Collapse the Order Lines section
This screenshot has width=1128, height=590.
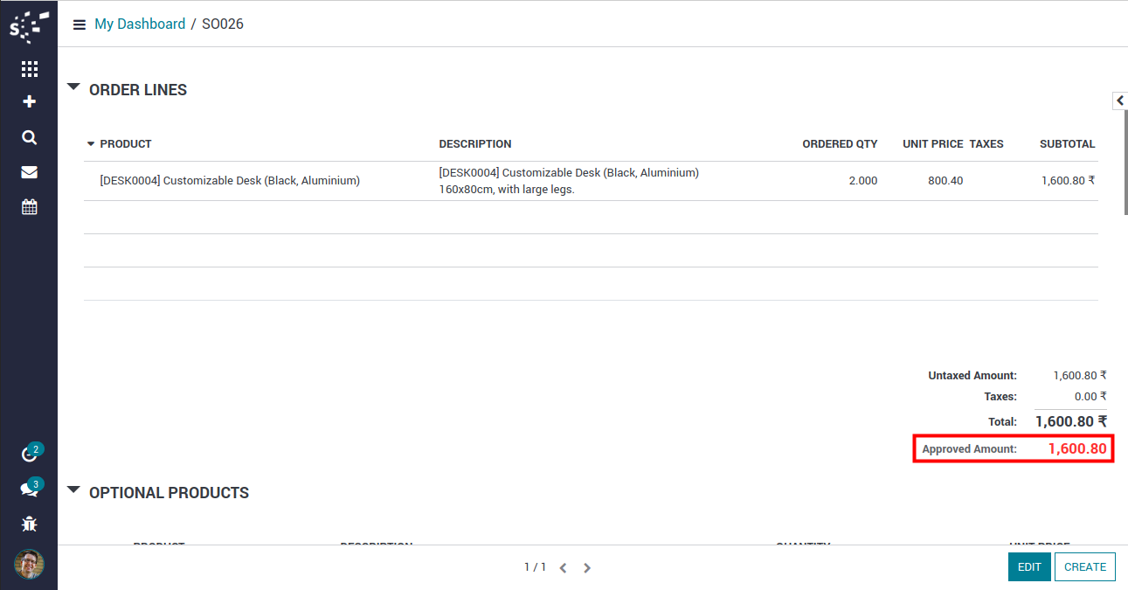pos(73,88)
